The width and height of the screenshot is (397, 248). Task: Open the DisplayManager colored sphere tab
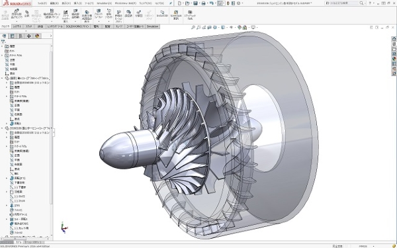(37, 36)
